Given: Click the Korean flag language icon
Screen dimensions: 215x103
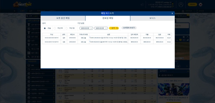Looking at the screenshot, I should [200, 5].
